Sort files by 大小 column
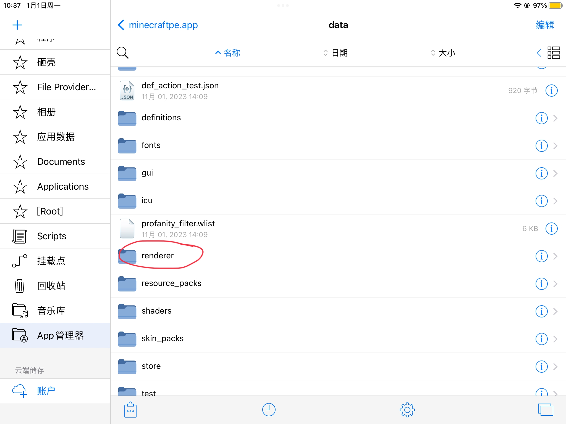 443,53
